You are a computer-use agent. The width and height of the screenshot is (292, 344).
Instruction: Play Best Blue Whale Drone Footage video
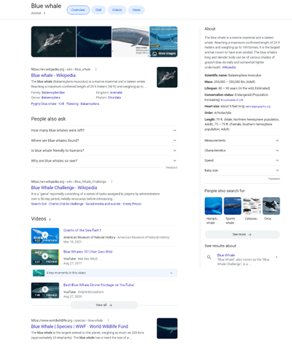click(45, 290)
